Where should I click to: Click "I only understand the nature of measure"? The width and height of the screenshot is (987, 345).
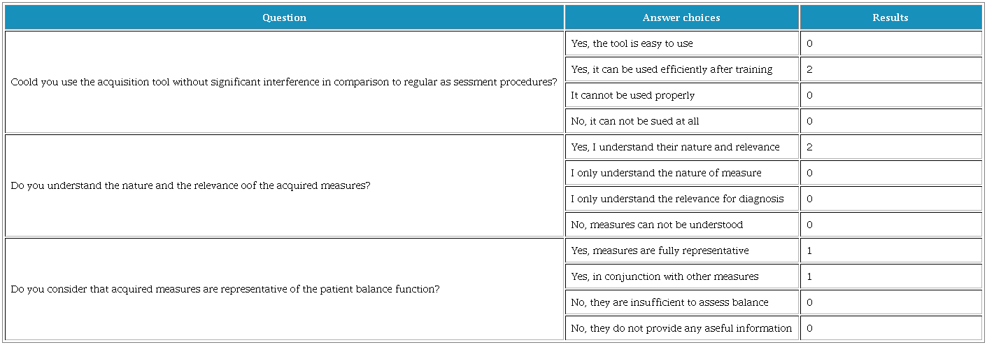[x=666, y=173]
